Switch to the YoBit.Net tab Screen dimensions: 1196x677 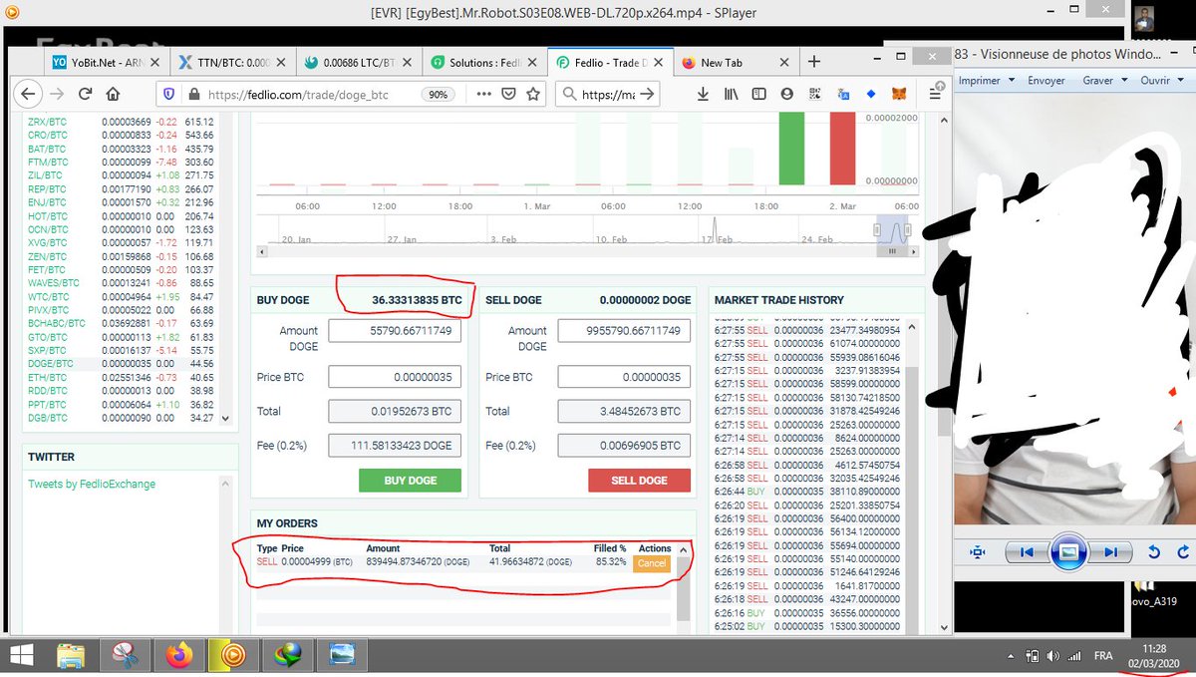point(108,62)
